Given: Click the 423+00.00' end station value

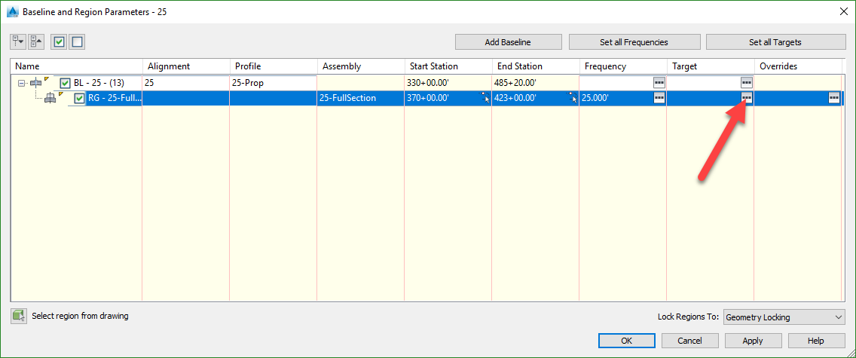Looking at the screenshot, I should pos(515,99).
